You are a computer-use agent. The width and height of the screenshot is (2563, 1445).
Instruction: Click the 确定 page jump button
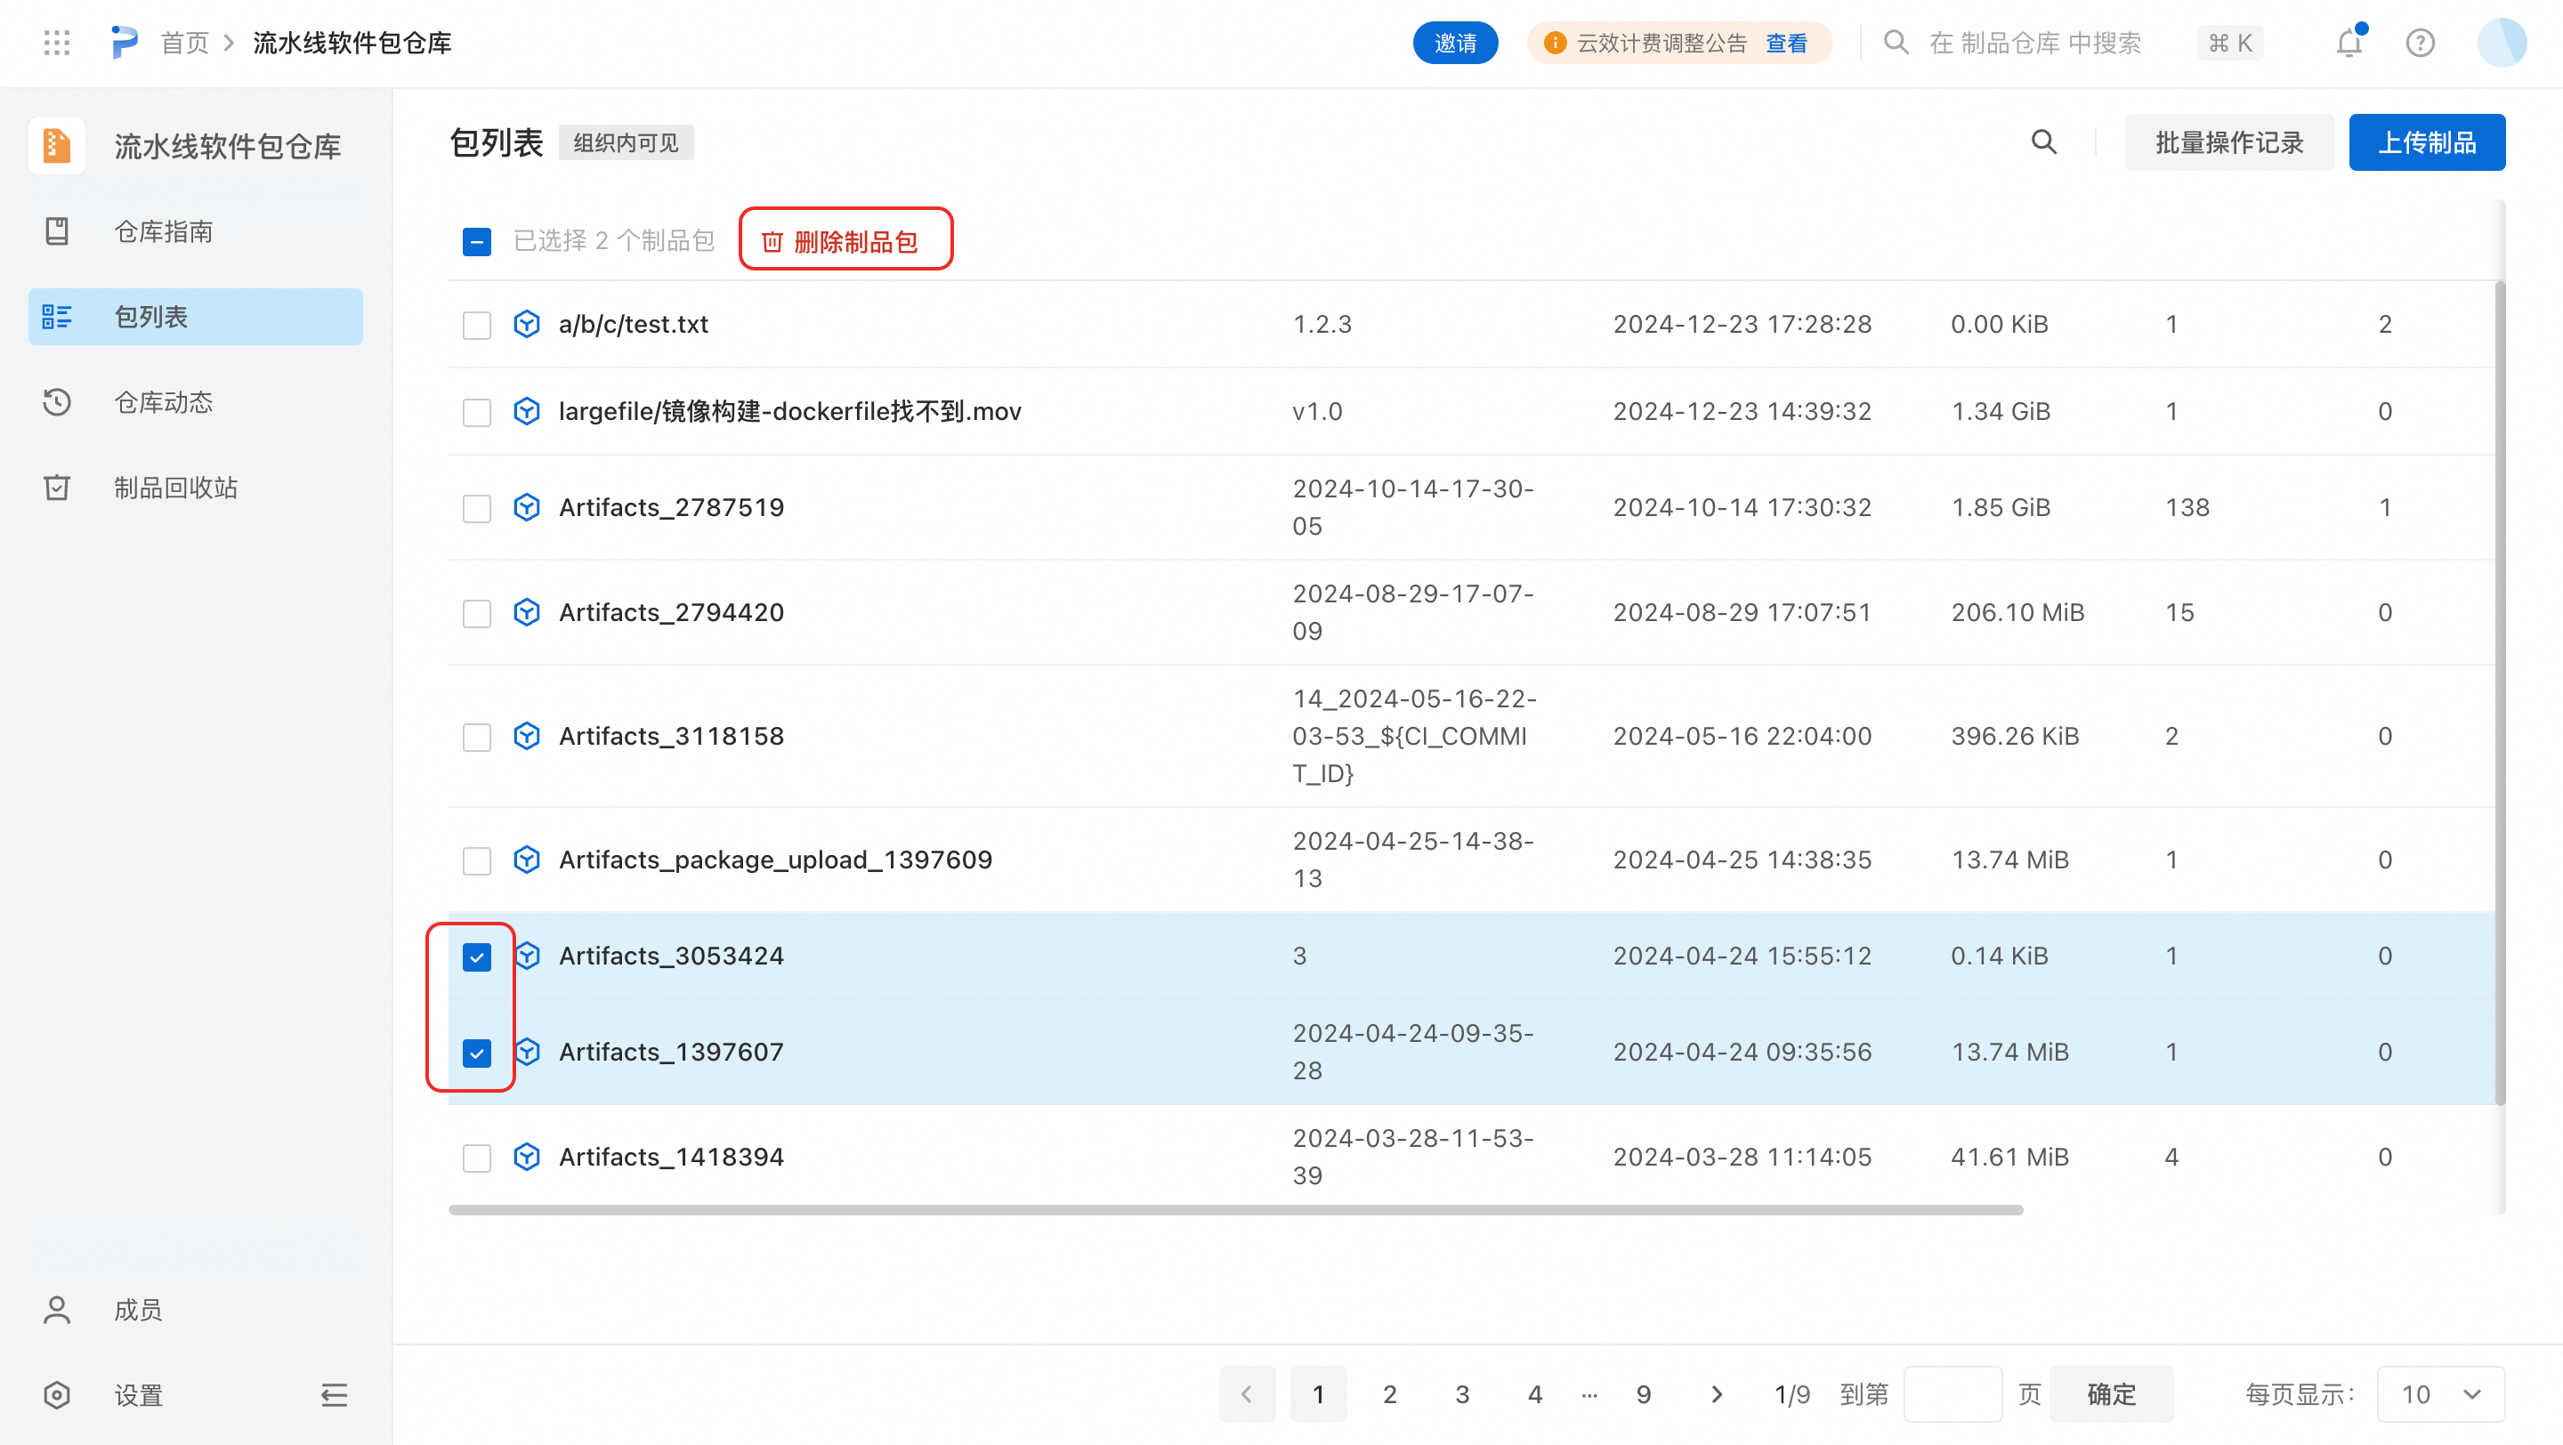pyautogui.click(x=2111, y=1394)
